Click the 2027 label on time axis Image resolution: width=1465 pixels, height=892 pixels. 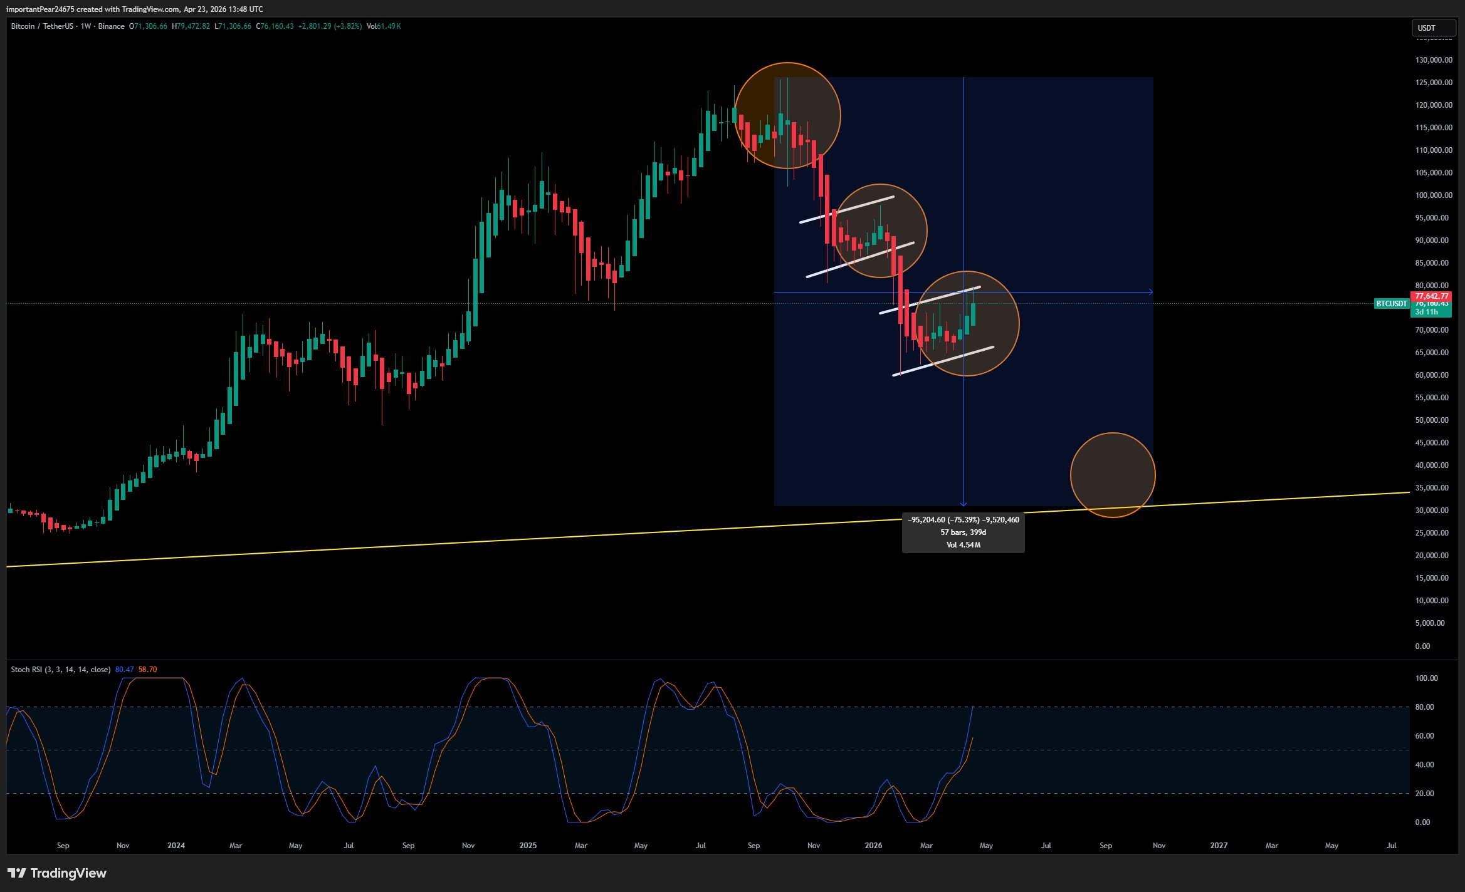click(1219, 846)
